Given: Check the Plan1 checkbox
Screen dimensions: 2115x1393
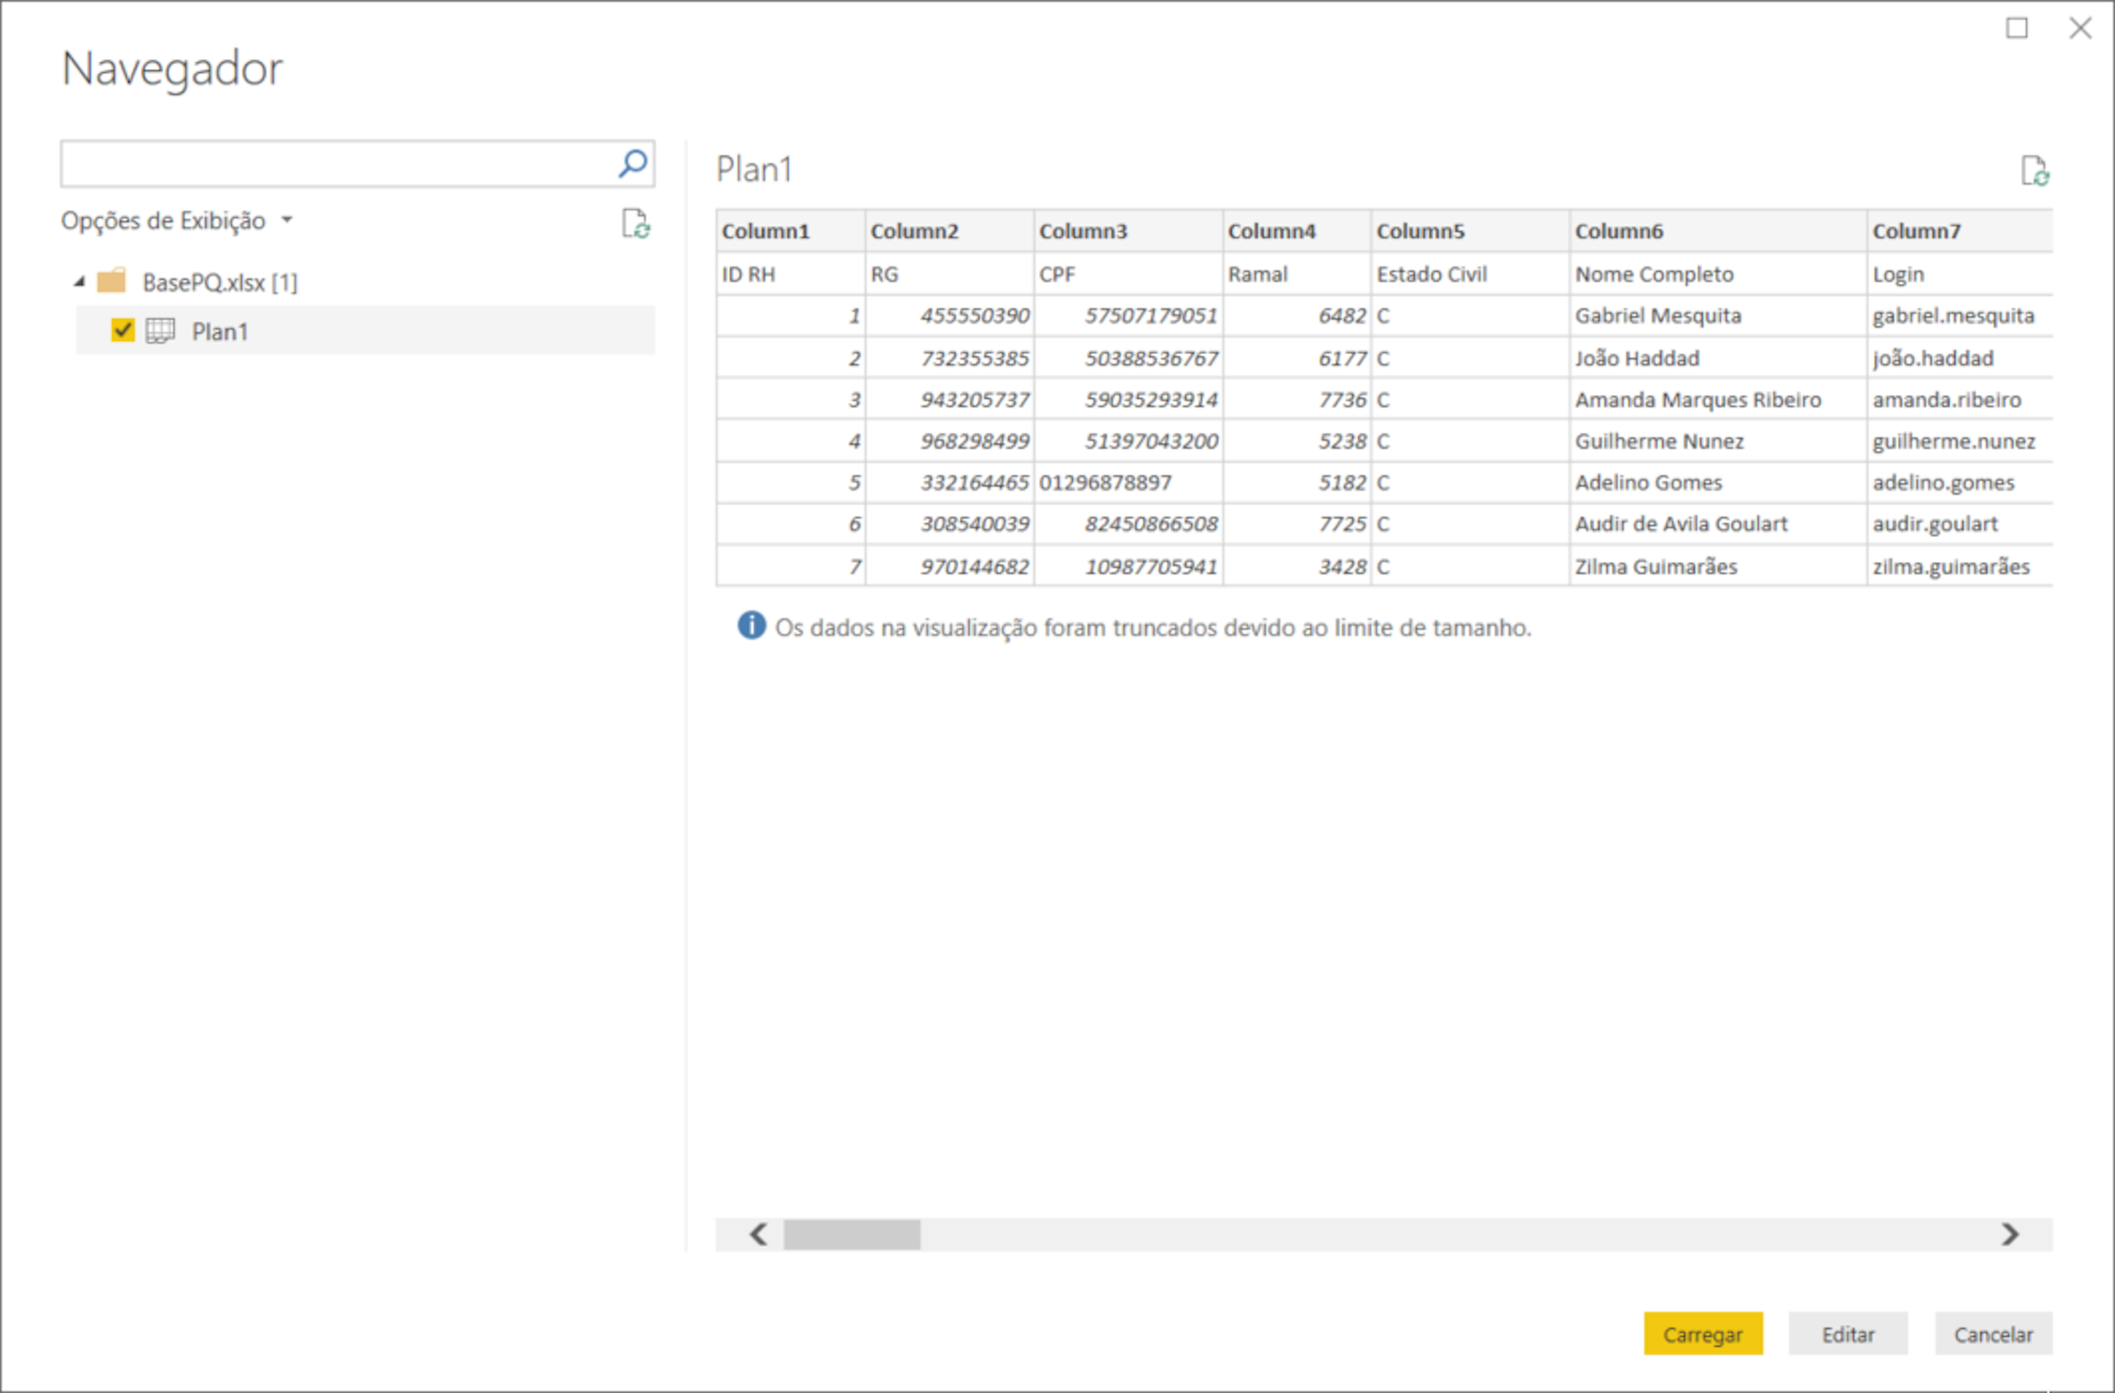Looking at the screenshot, I should 123,330.
